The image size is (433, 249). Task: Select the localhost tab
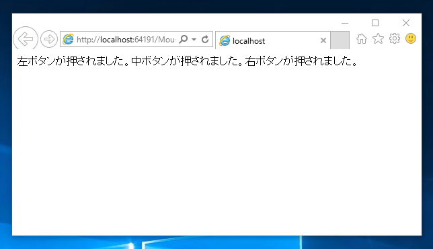[x=272, y=40]
